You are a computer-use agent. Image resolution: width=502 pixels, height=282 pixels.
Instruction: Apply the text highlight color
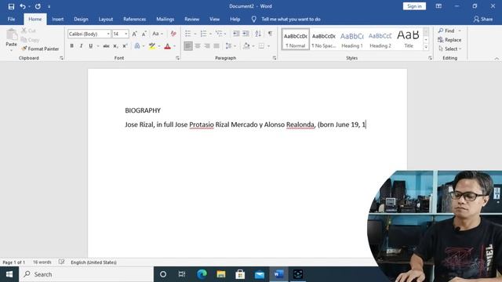pyautogui.click(x=151, y=46)
